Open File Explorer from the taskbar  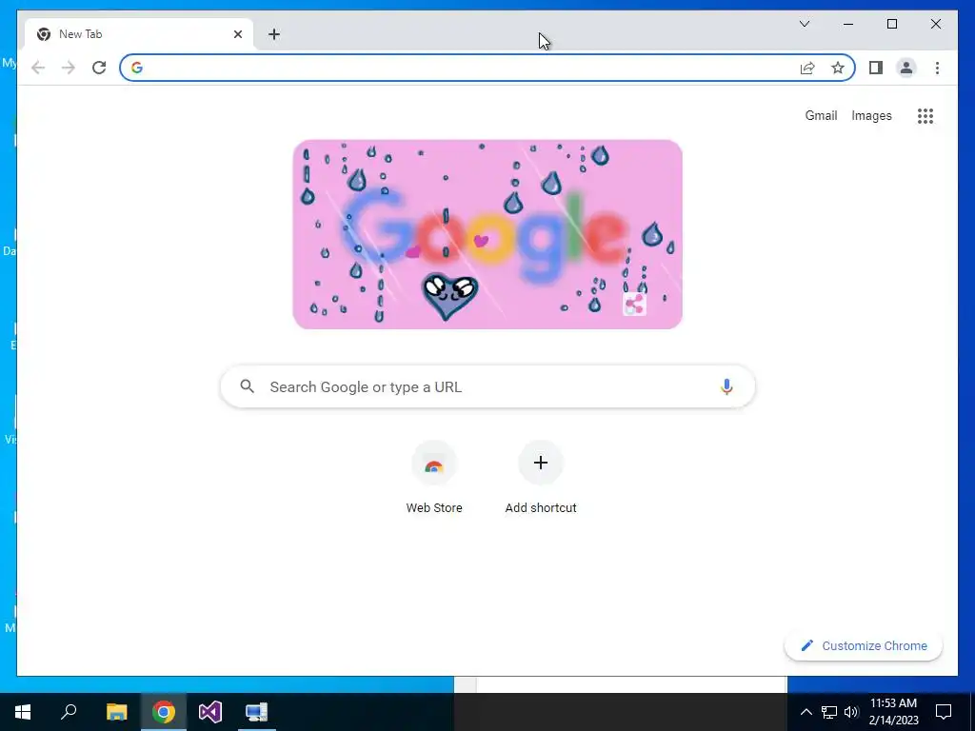pyautogui.click(x=116, y=712)
